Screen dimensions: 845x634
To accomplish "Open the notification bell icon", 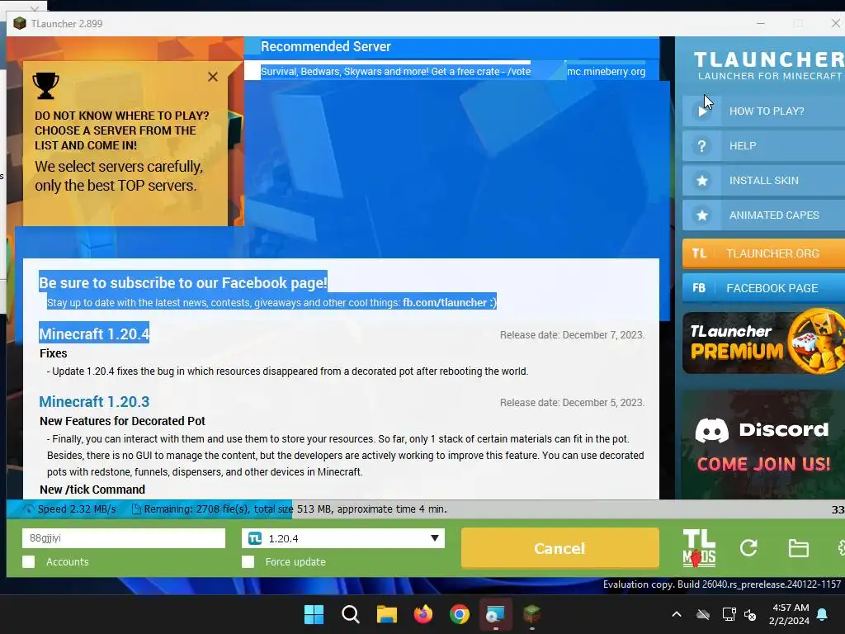I will pos(823,614).
